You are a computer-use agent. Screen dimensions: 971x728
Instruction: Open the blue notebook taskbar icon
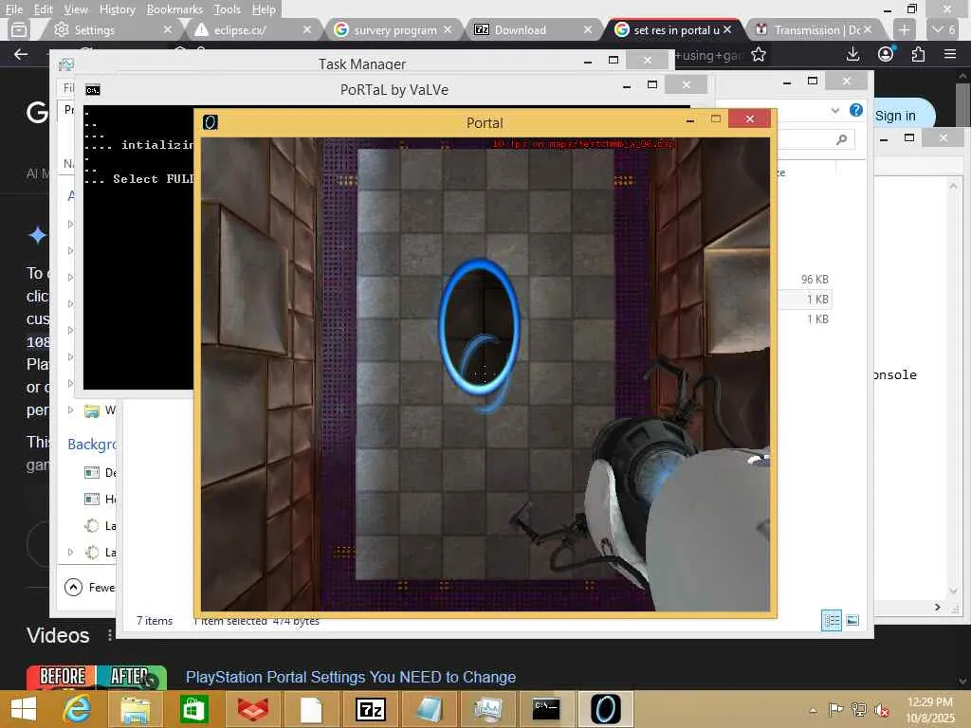(429, 709)
